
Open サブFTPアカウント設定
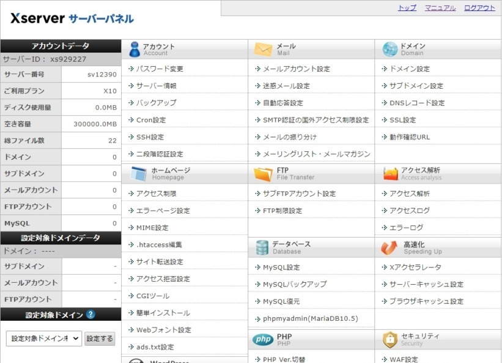(299, 193)
